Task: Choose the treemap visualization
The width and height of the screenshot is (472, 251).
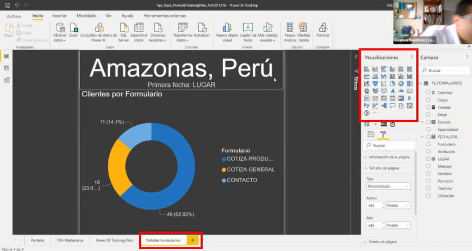Action: [410, 83]
